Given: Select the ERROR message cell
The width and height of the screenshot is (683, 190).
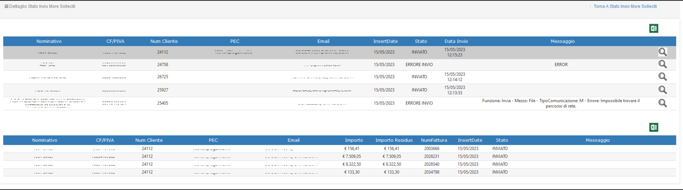Looking at the screenshot, I should [561, 64].
